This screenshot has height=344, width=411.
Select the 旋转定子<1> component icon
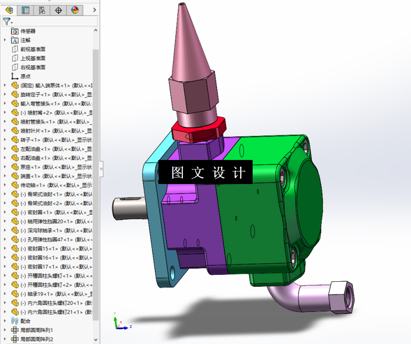15,94
